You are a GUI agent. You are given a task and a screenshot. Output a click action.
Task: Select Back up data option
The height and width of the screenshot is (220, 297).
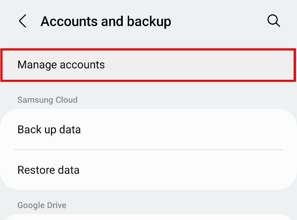coord(148,130)
